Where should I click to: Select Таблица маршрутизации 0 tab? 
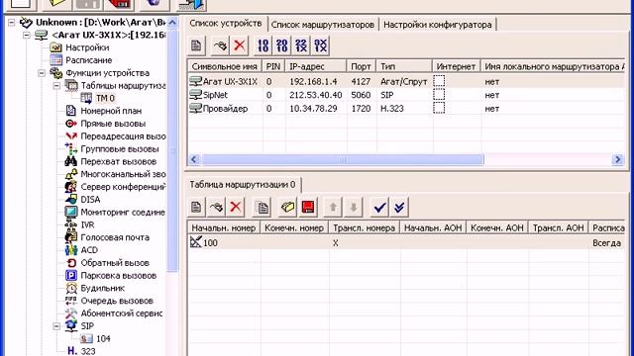(242, 185)
